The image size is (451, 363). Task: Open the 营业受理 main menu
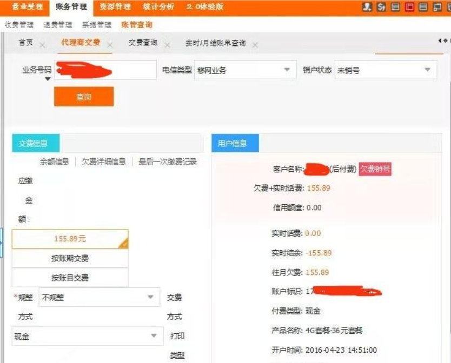pyautogui.click(x=28, y=6)
